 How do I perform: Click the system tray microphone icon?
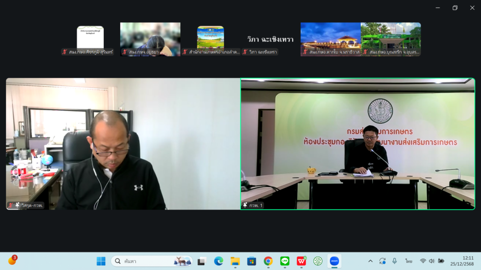click(x=395, y=261)
